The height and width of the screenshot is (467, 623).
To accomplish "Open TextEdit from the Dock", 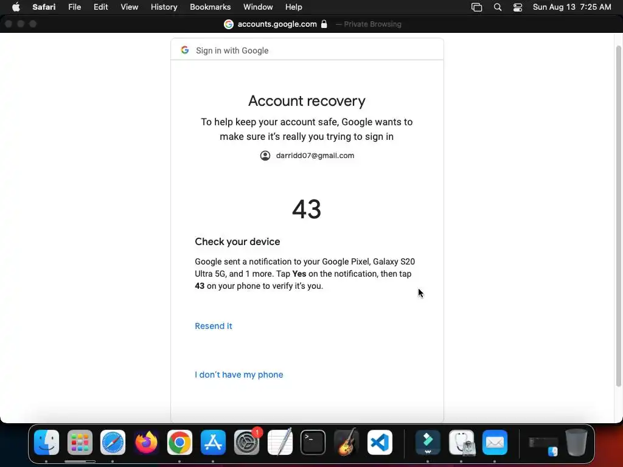I will pos(280,443).
